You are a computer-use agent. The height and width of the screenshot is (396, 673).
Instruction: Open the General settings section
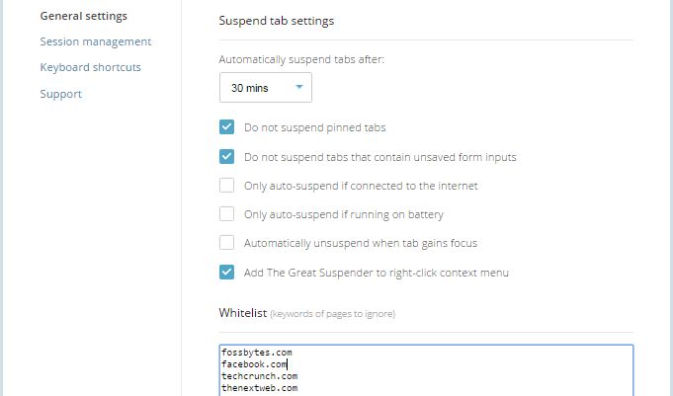pyautogui.click(x=83, y=16)
